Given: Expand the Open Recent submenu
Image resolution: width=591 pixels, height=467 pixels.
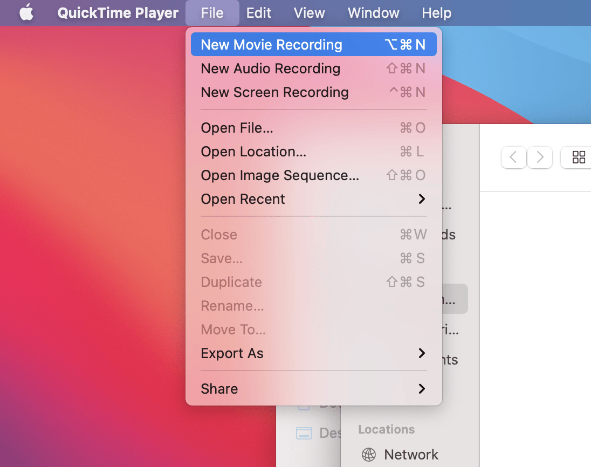Looking at the screenshot, I should tap(314, 199).
